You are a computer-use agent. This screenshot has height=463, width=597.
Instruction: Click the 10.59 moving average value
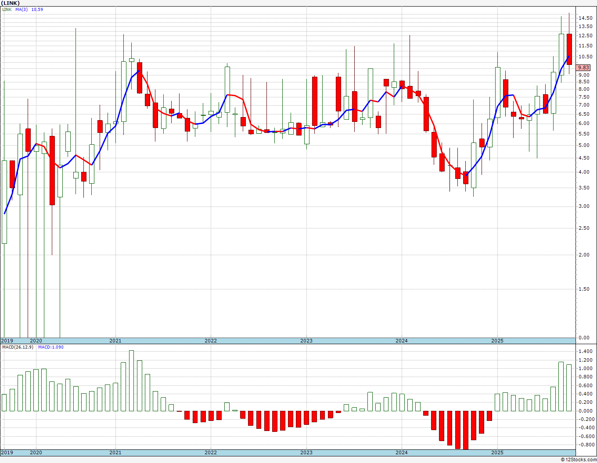pos(37,9)
